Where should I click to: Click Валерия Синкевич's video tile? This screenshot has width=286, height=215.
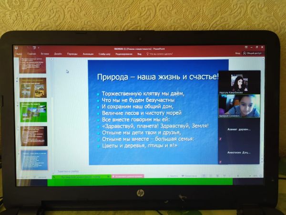point(239,106)
